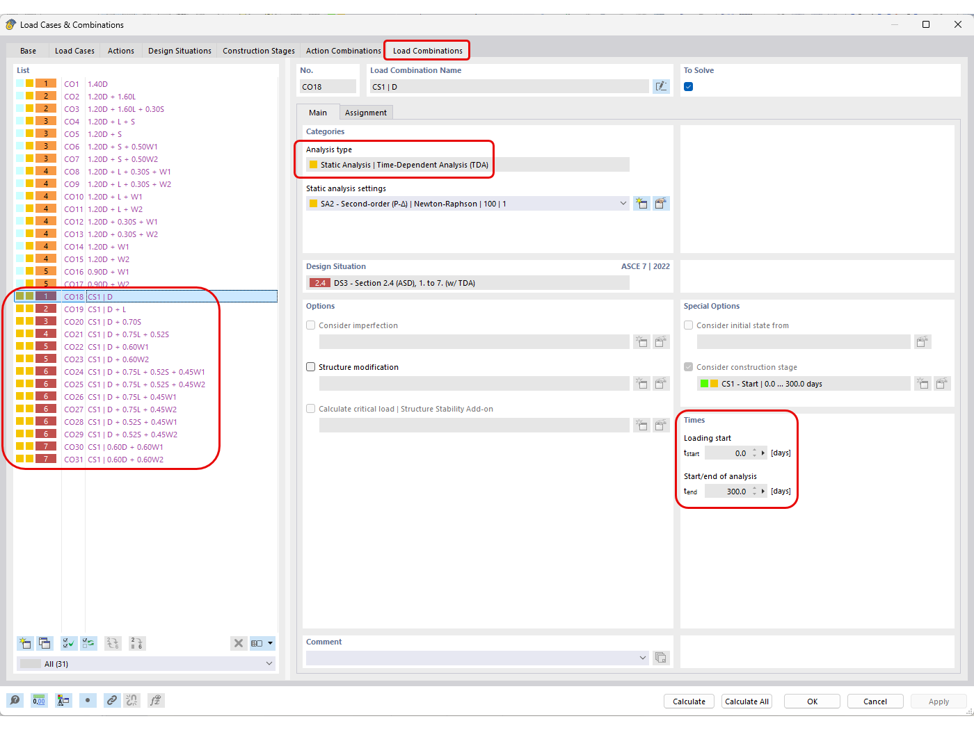Enable the Structure modification checkbox
Screen dimensions: 974x730
pyautogui.click(x=310, y=366)
